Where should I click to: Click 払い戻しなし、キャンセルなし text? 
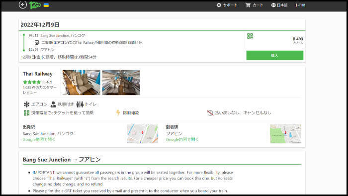pyautogui.click(x=243, y=113)
